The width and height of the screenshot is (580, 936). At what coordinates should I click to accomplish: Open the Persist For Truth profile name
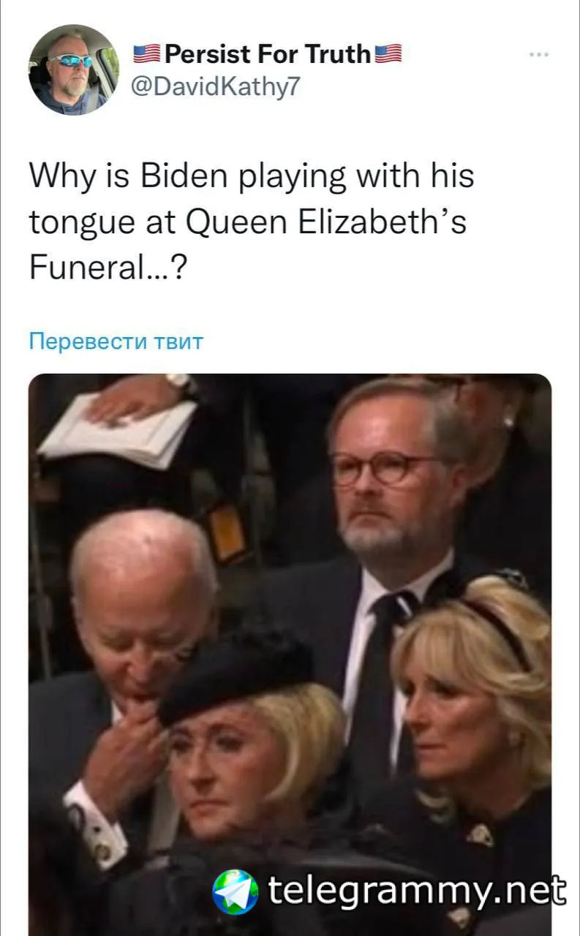click(x=268, y=53)
